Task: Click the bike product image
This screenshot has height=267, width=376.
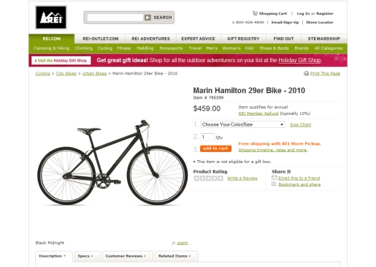Action: point(112,162)
